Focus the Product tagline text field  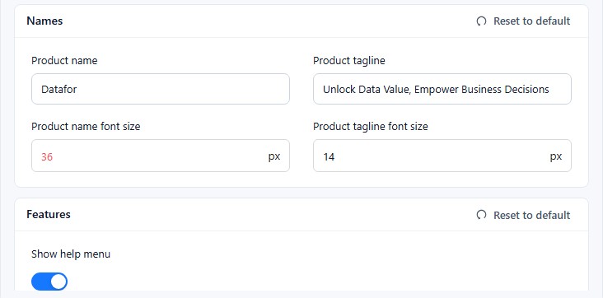tap(442, 89)
